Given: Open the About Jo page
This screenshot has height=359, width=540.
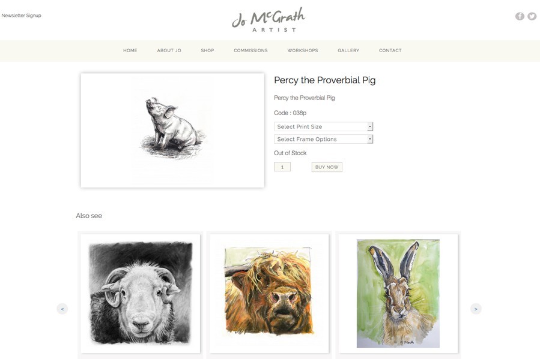Looking at the screenshot, I should (x=169, y=50).
